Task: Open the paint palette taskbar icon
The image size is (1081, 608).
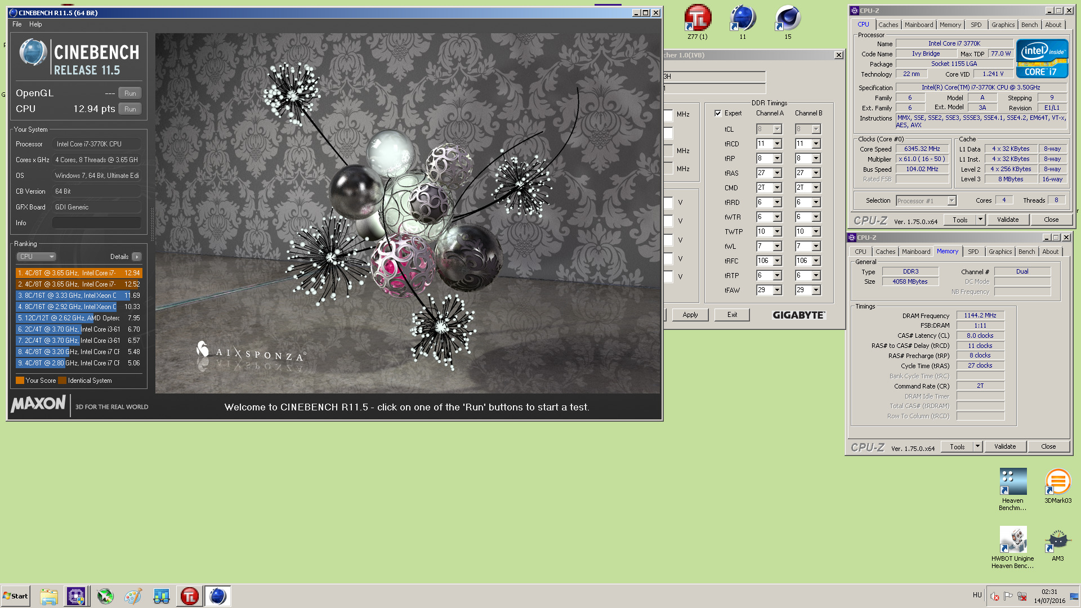Action: point(133,596)
